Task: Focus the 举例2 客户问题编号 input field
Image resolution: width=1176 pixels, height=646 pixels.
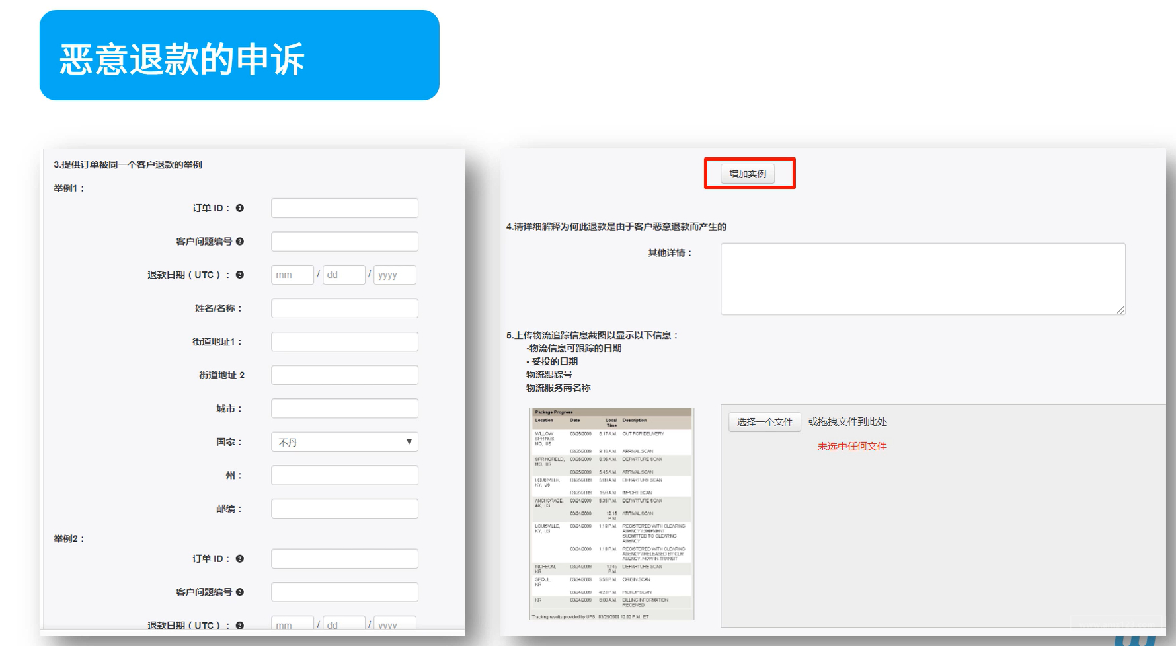Action: point(344,592)
